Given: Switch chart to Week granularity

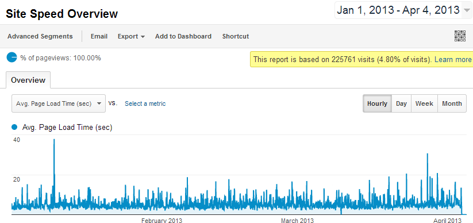Looking at the screenshot, I should (x=424, y=103).
